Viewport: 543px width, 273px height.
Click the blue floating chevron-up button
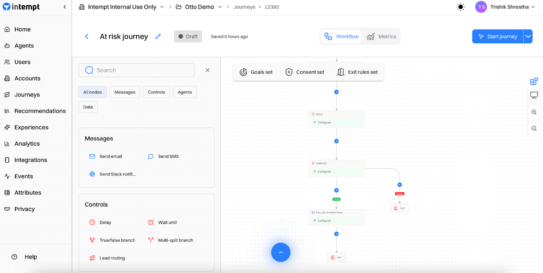281,252
